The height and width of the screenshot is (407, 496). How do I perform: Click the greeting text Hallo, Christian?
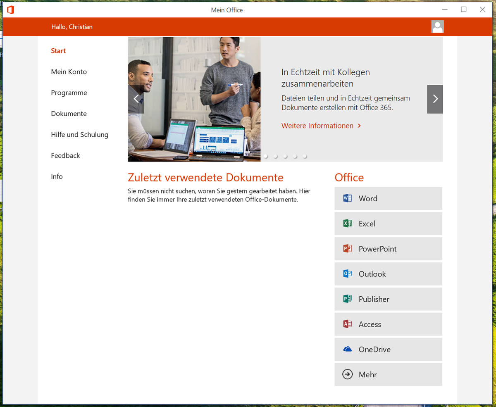[x=72, y=27]
